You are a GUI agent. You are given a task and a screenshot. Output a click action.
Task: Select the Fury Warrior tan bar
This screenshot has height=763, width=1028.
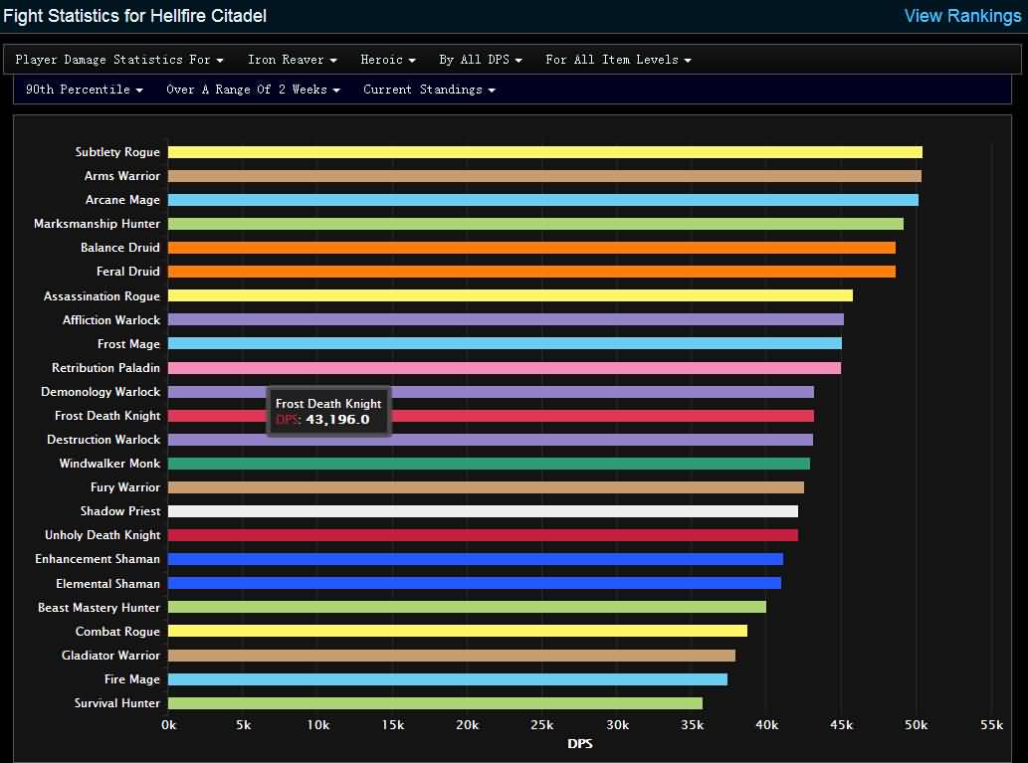[486, 487]
